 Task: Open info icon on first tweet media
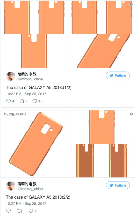tap(131, 4)
